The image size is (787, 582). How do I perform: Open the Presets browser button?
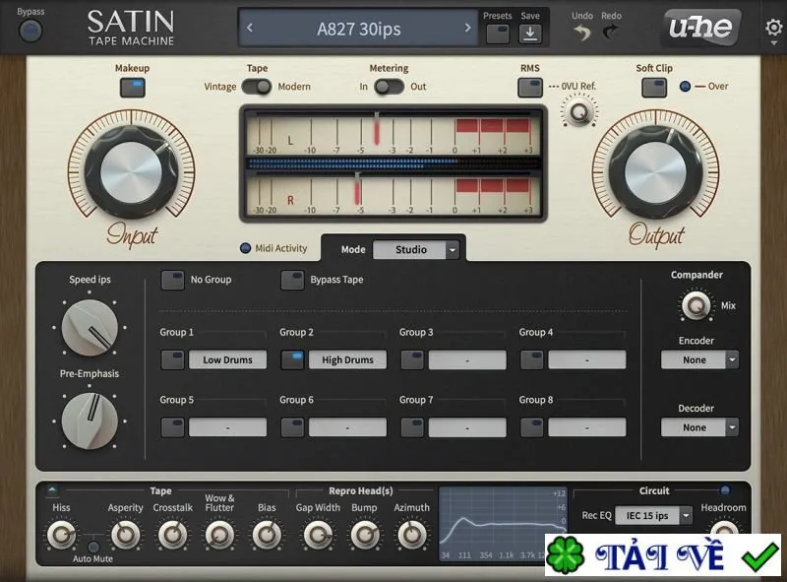(498, 34)
